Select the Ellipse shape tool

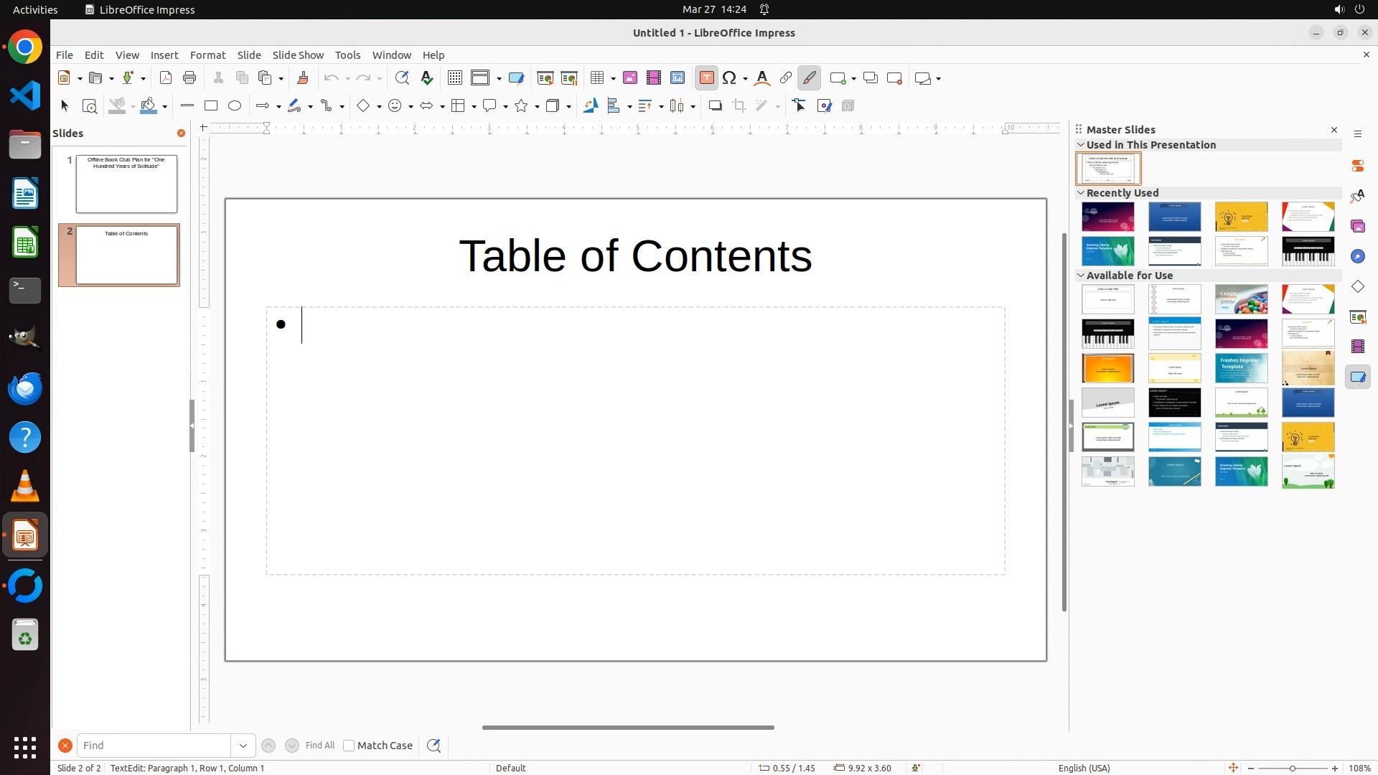click(235, 106)
